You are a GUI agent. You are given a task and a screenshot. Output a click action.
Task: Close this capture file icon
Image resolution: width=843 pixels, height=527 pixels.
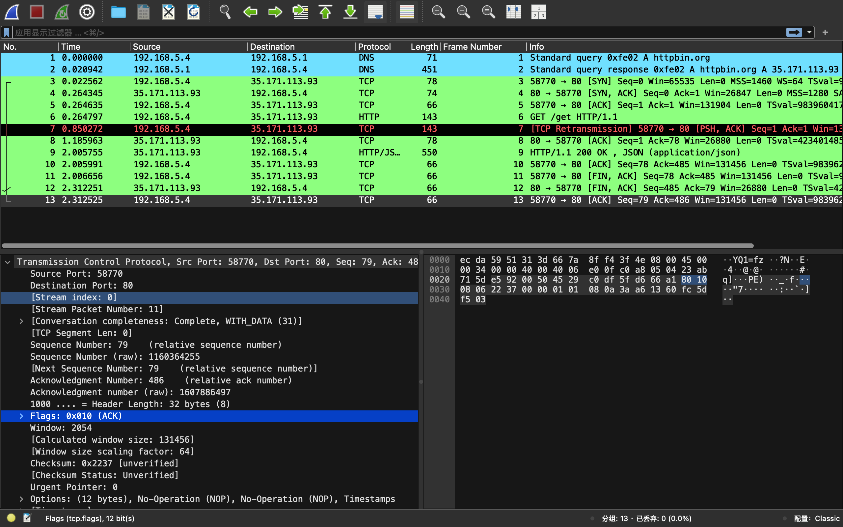coord(168,12)
